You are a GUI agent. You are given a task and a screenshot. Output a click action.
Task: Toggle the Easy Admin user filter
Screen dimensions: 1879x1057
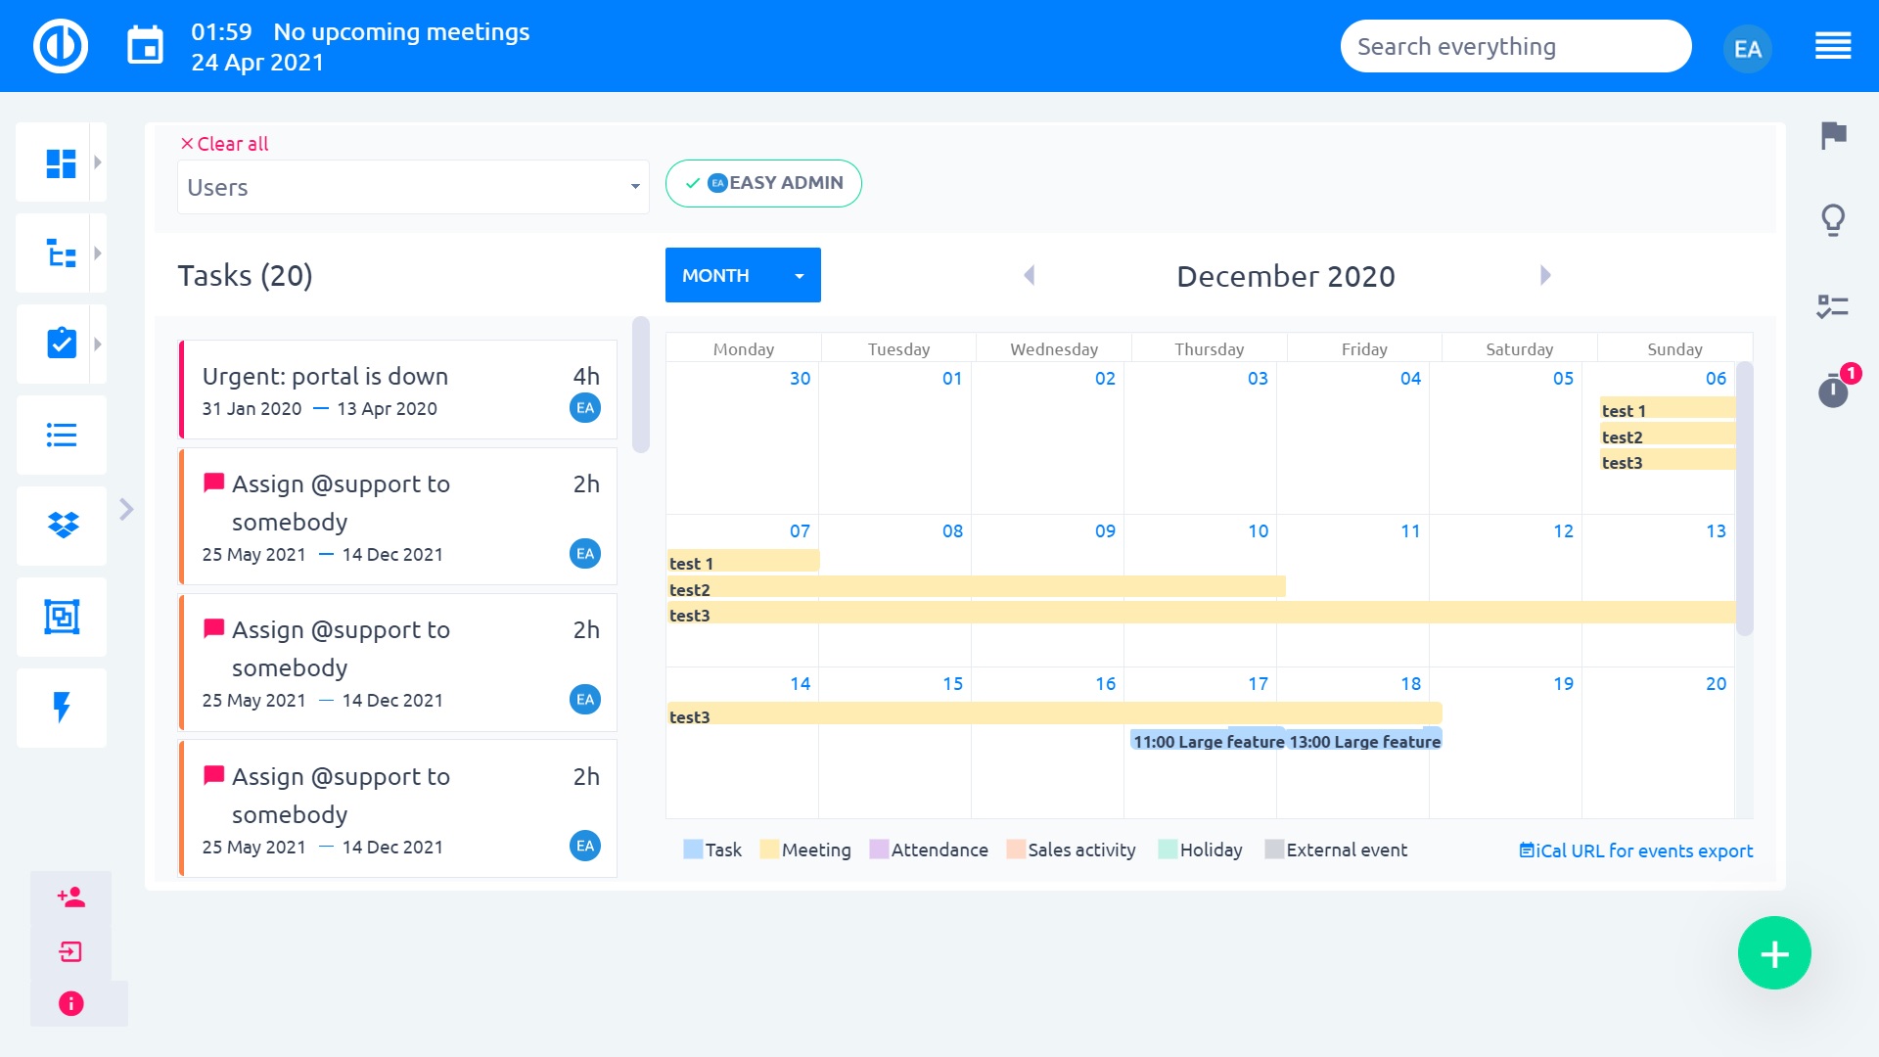(763, 183)
